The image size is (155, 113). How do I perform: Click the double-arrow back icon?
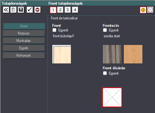6,10
